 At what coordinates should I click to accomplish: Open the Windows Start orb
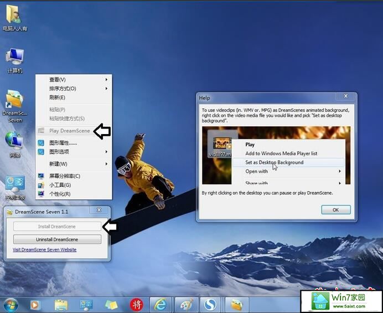[10, 305]
